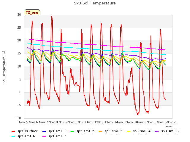Click the cyan sp3_smT_6 legend swatch
The height and width of the screenshot is (142, 190).
(13, 137)
